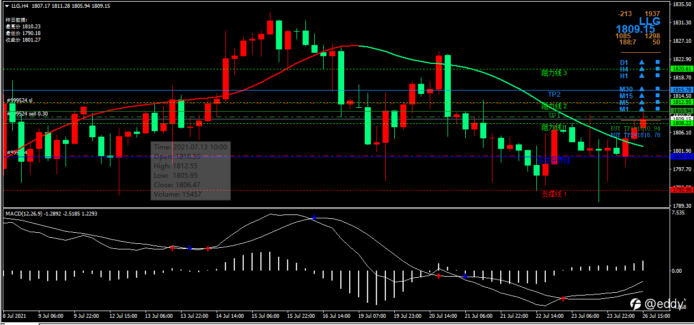Click the green 1820.61 price axis tag
694x325 pixels.
click(681, 69)
